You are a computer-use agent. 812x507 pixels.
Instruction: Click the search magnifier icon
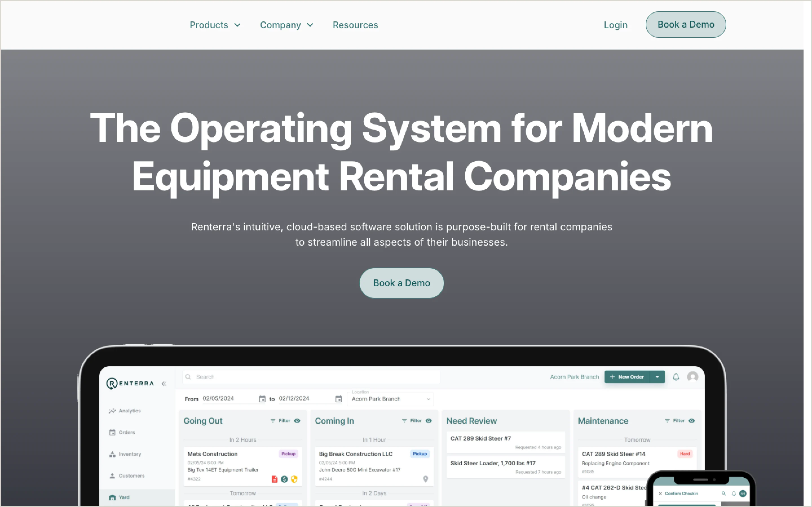coord(188,377)
